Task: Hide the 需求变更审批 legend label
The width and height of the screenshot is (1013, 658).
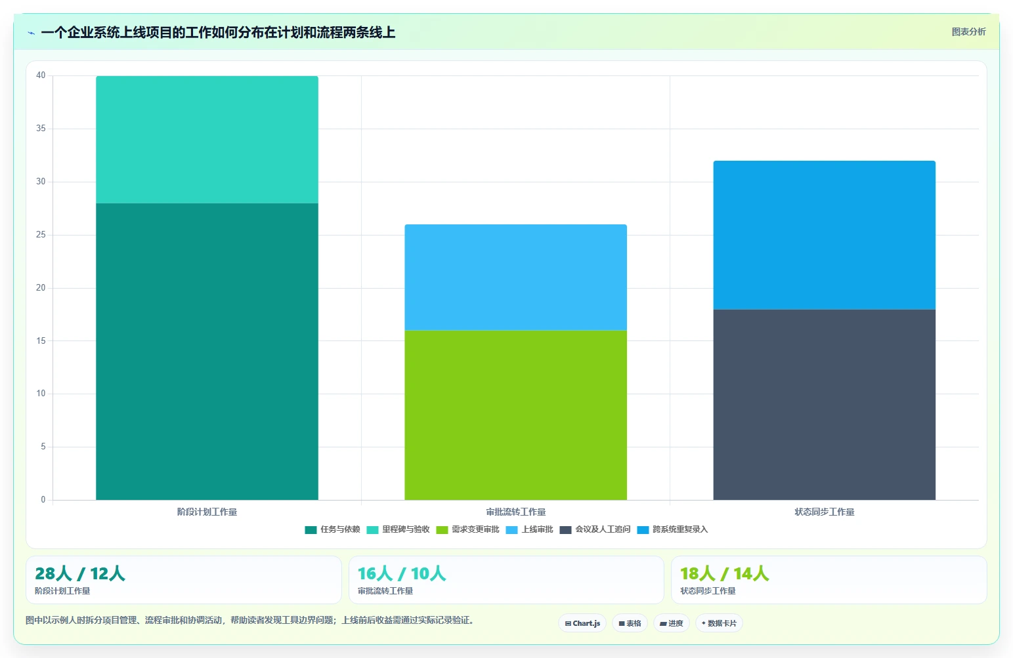Action: tap(475, 529)
